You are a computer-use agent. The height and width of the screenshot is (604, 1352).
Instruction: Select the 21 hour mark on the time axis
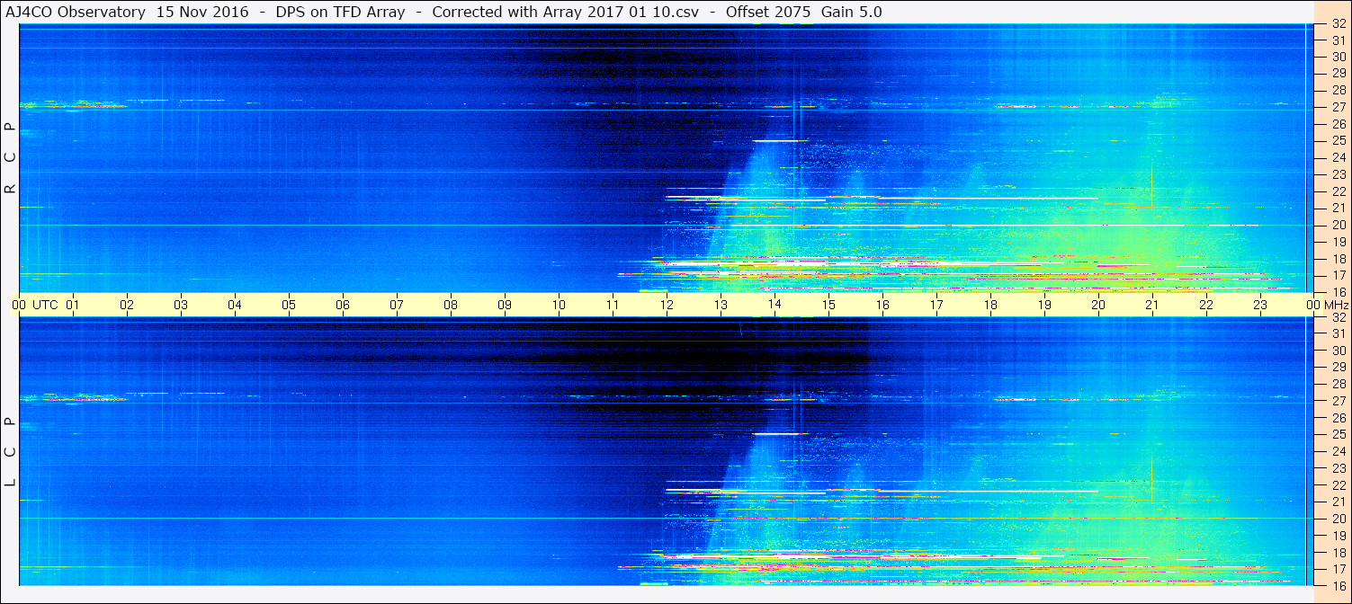[1152, 305]
